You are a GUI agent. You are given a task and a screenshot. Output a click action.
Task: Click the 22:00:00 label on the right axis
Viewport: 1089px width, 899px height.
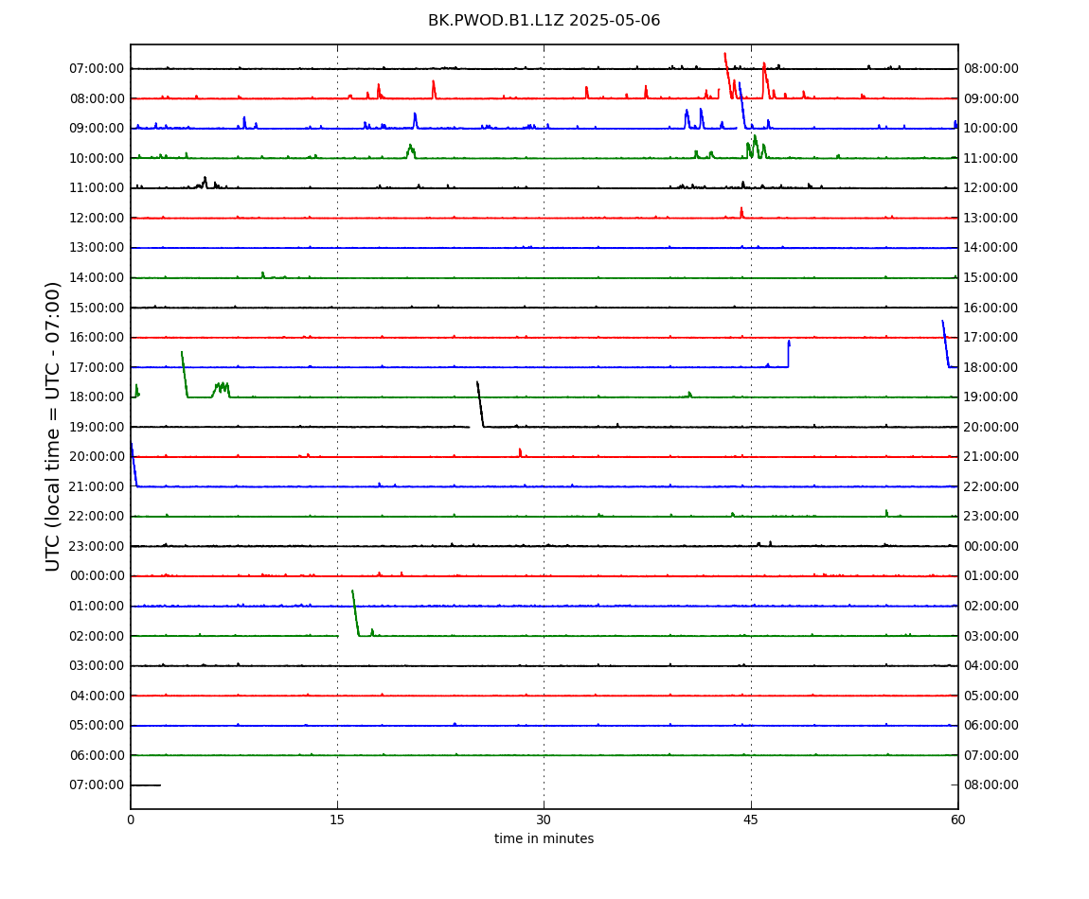[x=991, y=486]
